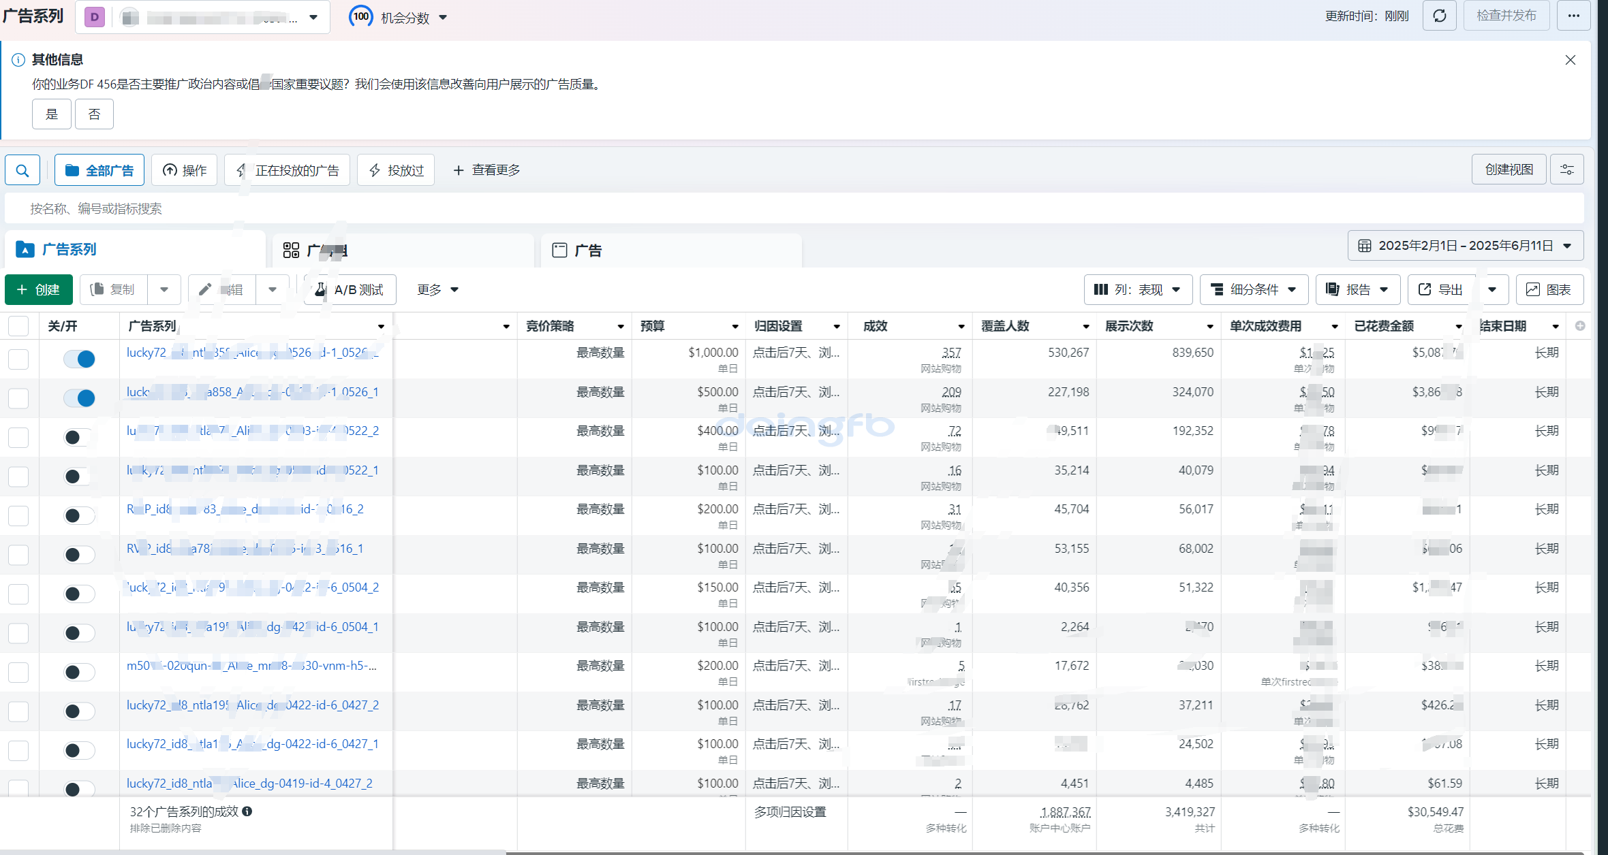Click the A/B 测试 button
1608x855 pixels.
pos(350,289)
